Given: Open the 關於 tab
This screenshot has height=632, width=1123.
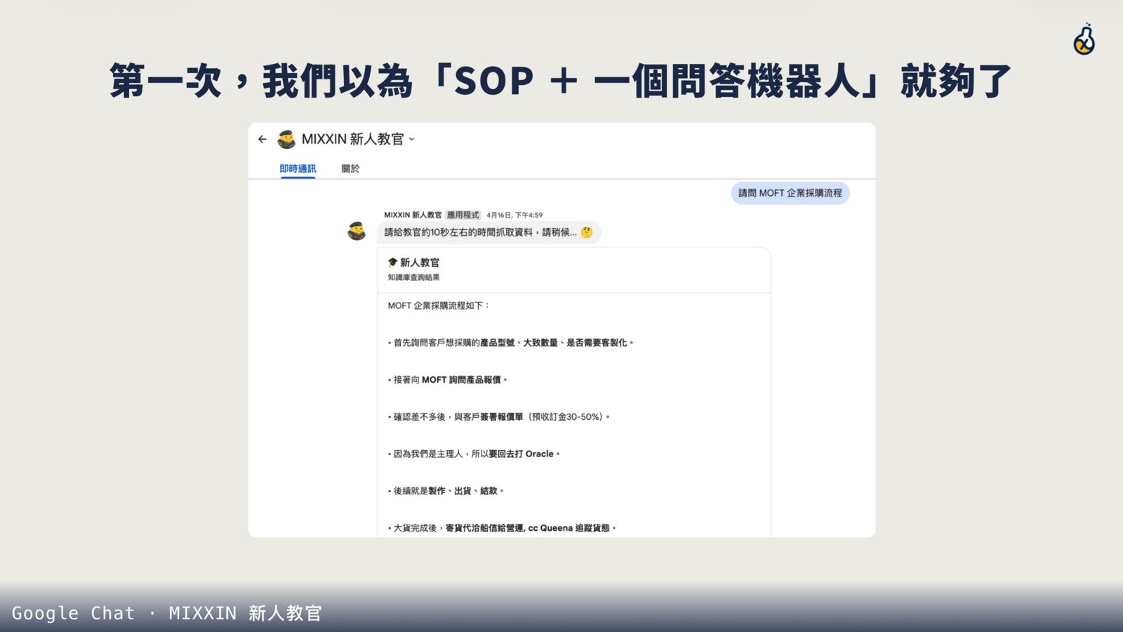Looking at the screenshot, I should point(350,169).
